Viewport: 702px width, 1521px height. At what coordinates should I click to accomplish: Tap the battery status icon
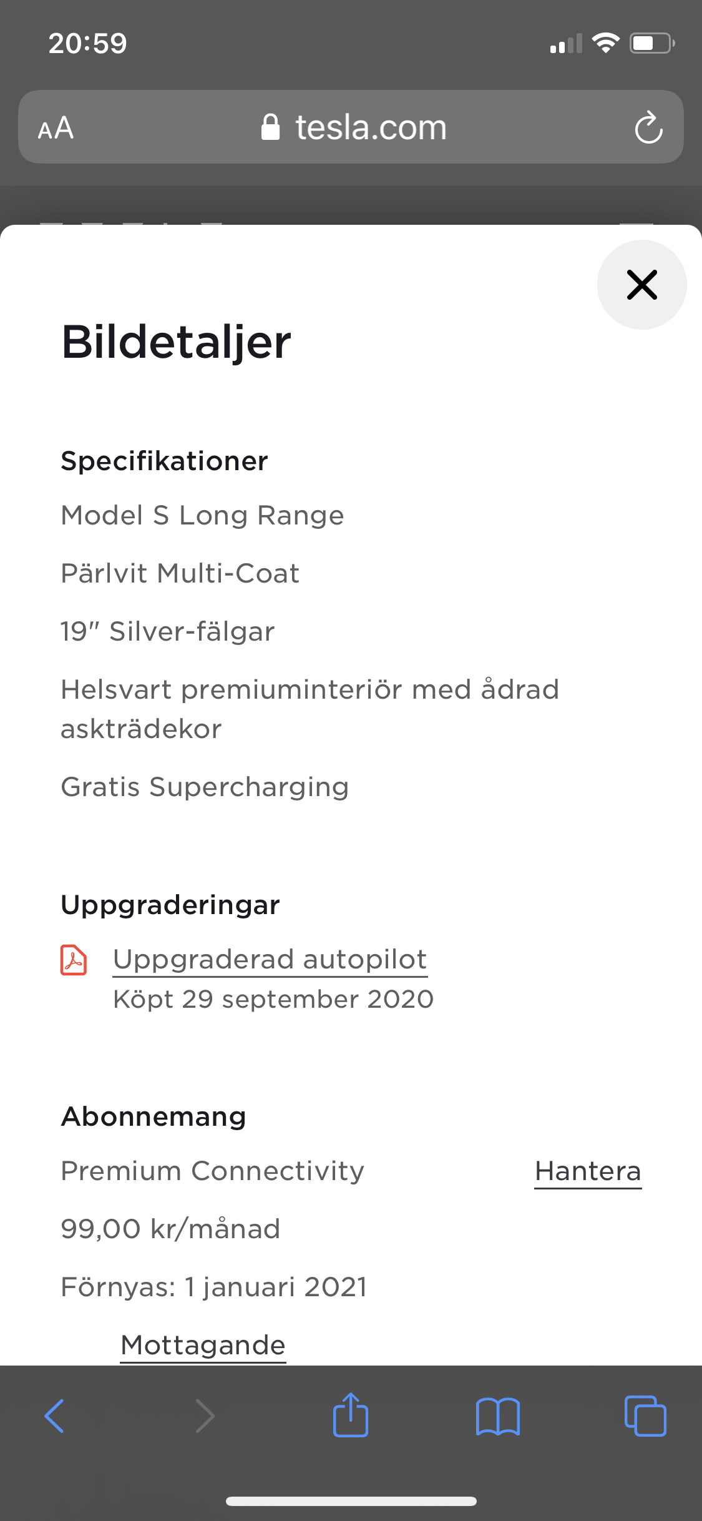click(x=651, y=43)
